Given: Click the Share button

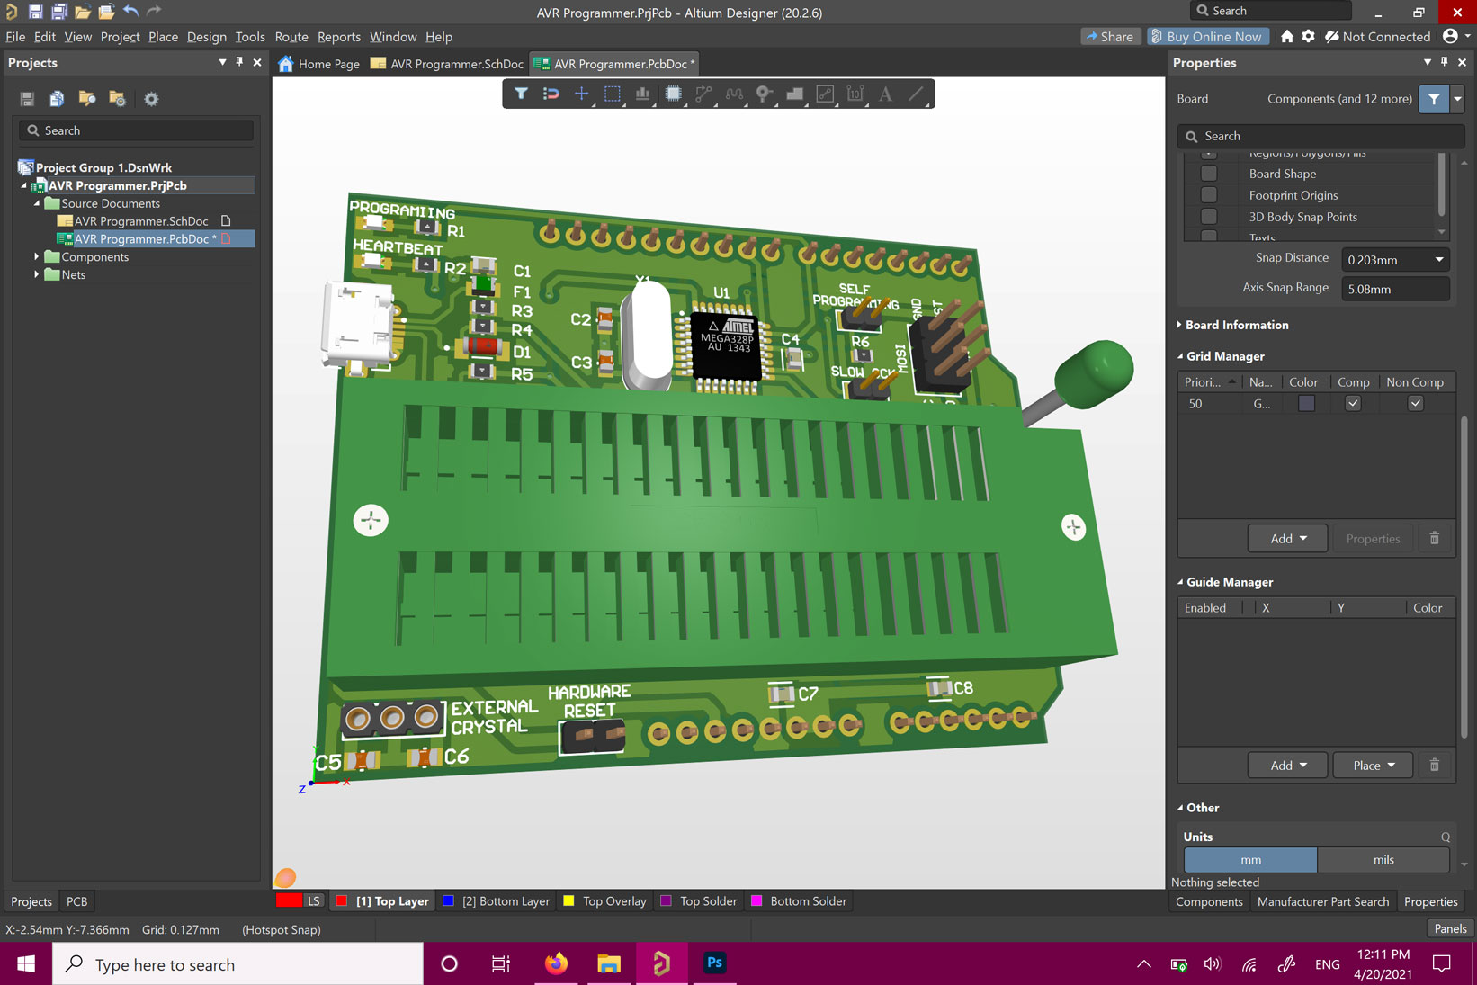Looking at the screenshot, I should pyautogui.click(x=1109, y=37).
